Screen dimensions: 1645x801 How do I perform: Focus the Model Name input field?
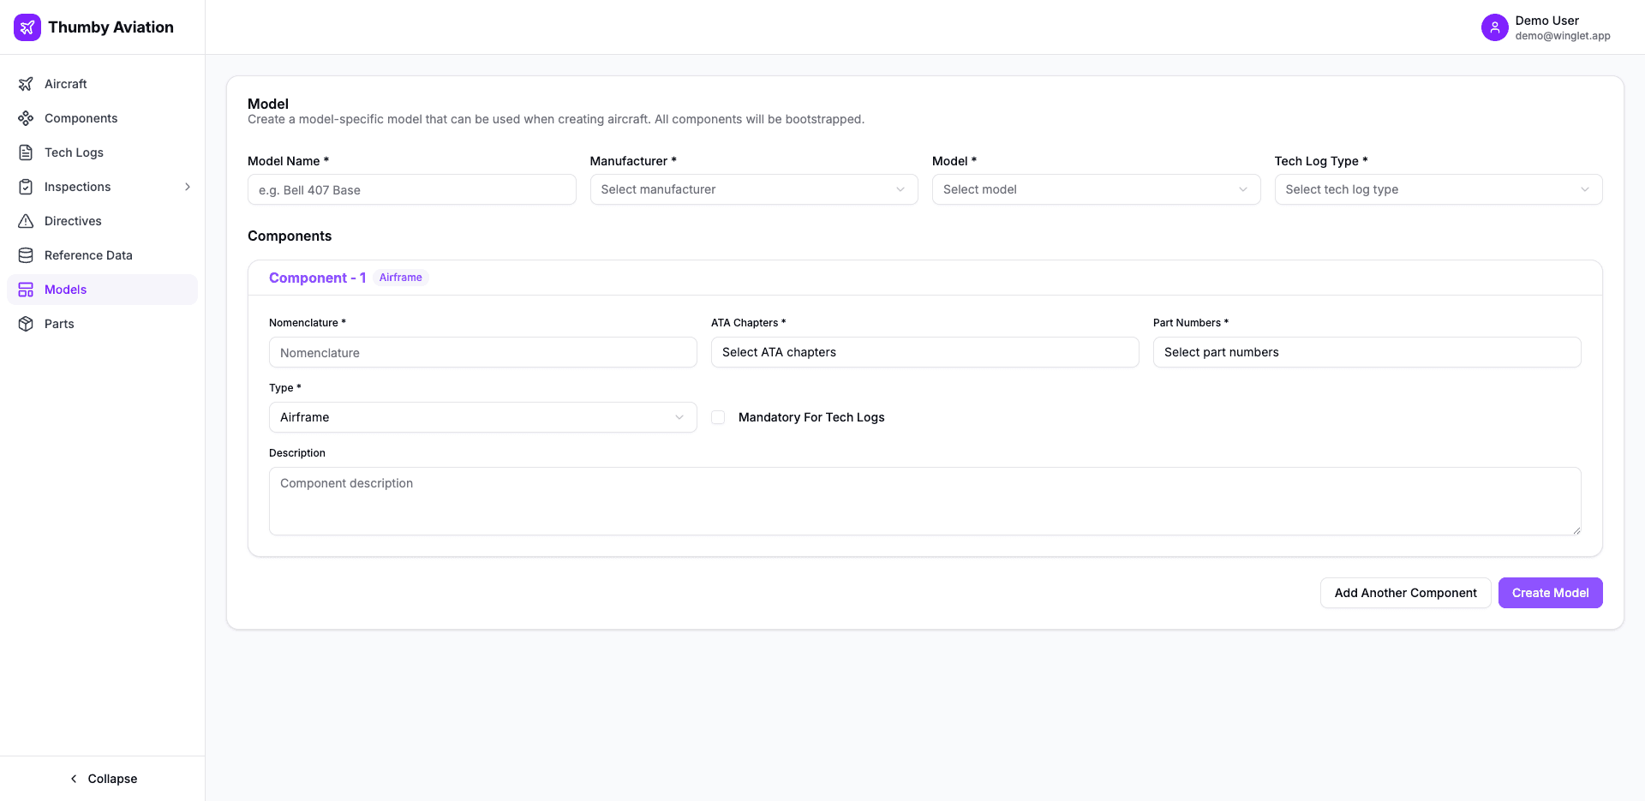pos(411,190)
